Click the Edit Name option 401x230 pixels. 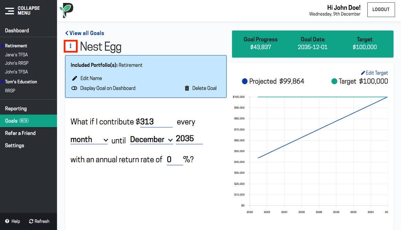[91, 78]
